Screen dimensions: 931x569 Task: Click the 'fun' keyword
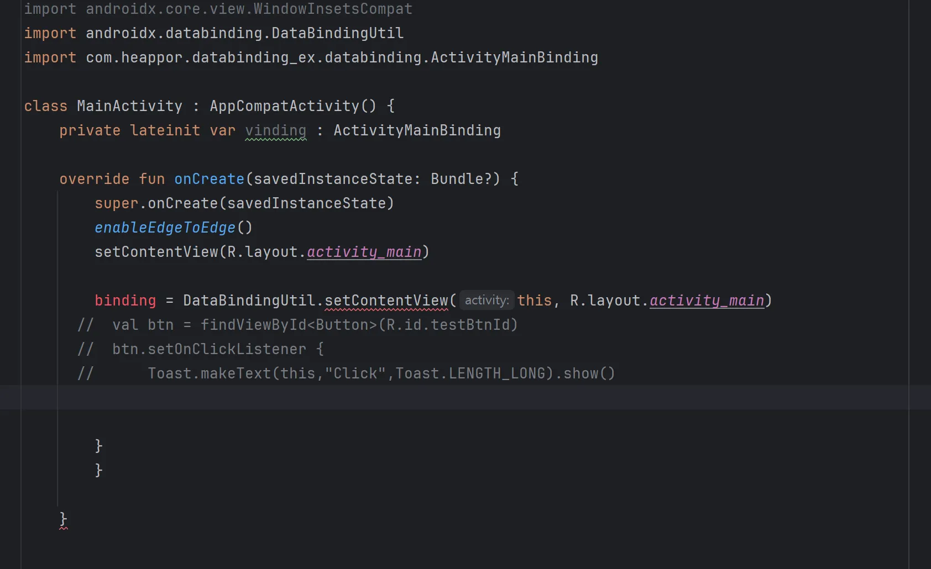152,179
